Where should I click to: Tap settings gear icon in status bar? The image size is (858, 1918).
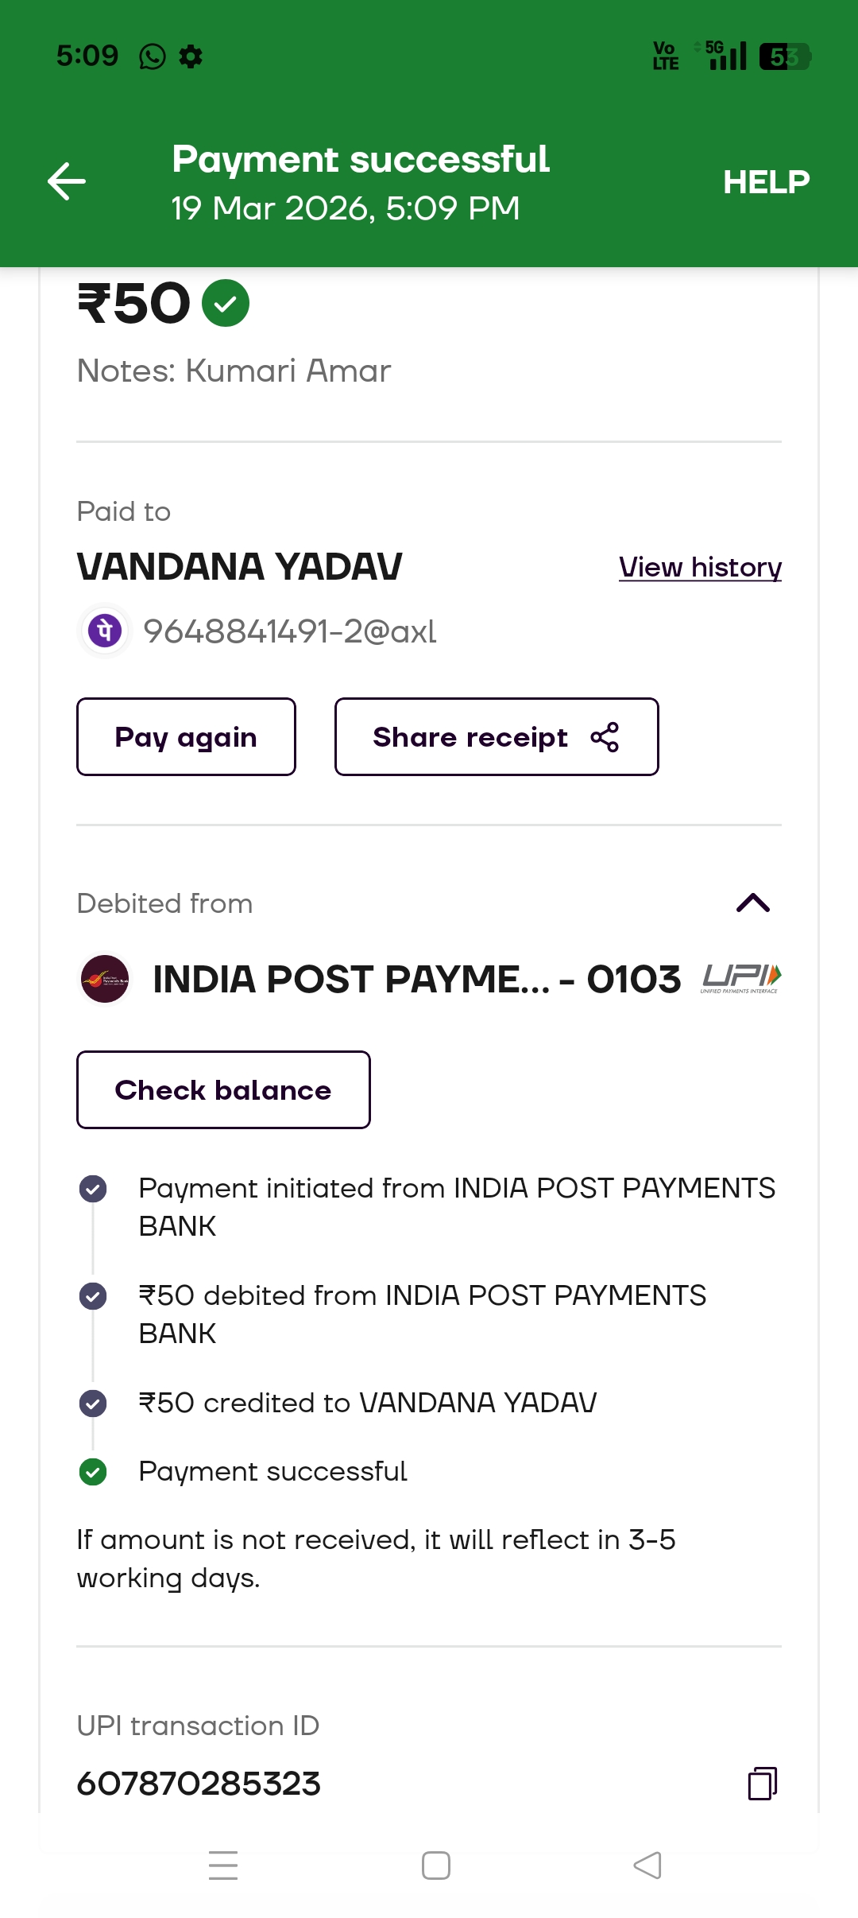pyautogui.click(x=191, y=56)
